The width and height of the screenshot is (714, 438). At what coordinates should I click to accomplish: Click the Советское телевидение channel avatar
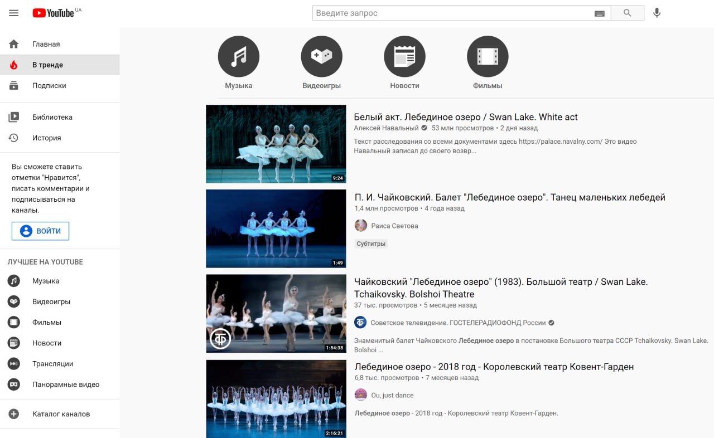(361, 323)
